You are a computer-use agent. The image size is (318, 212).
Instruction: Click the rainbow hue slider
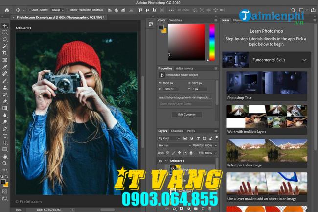point(212,42)
